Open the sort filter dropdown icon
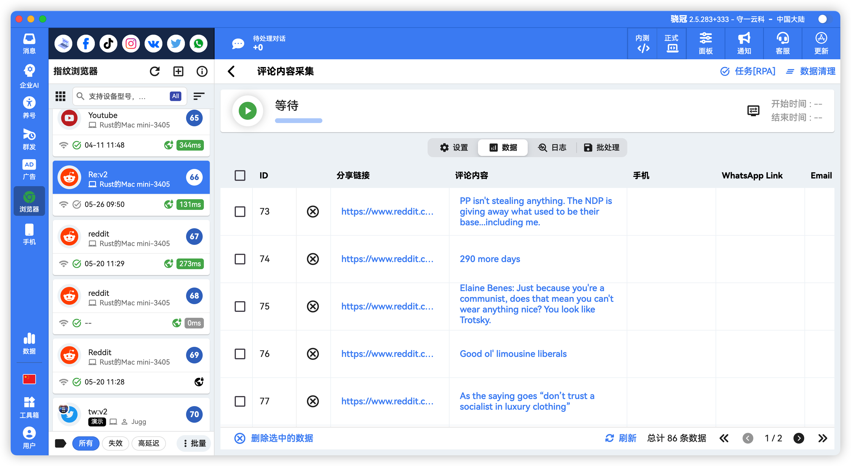This screenshot has width=851, height=466. click(x=199, y=96)
